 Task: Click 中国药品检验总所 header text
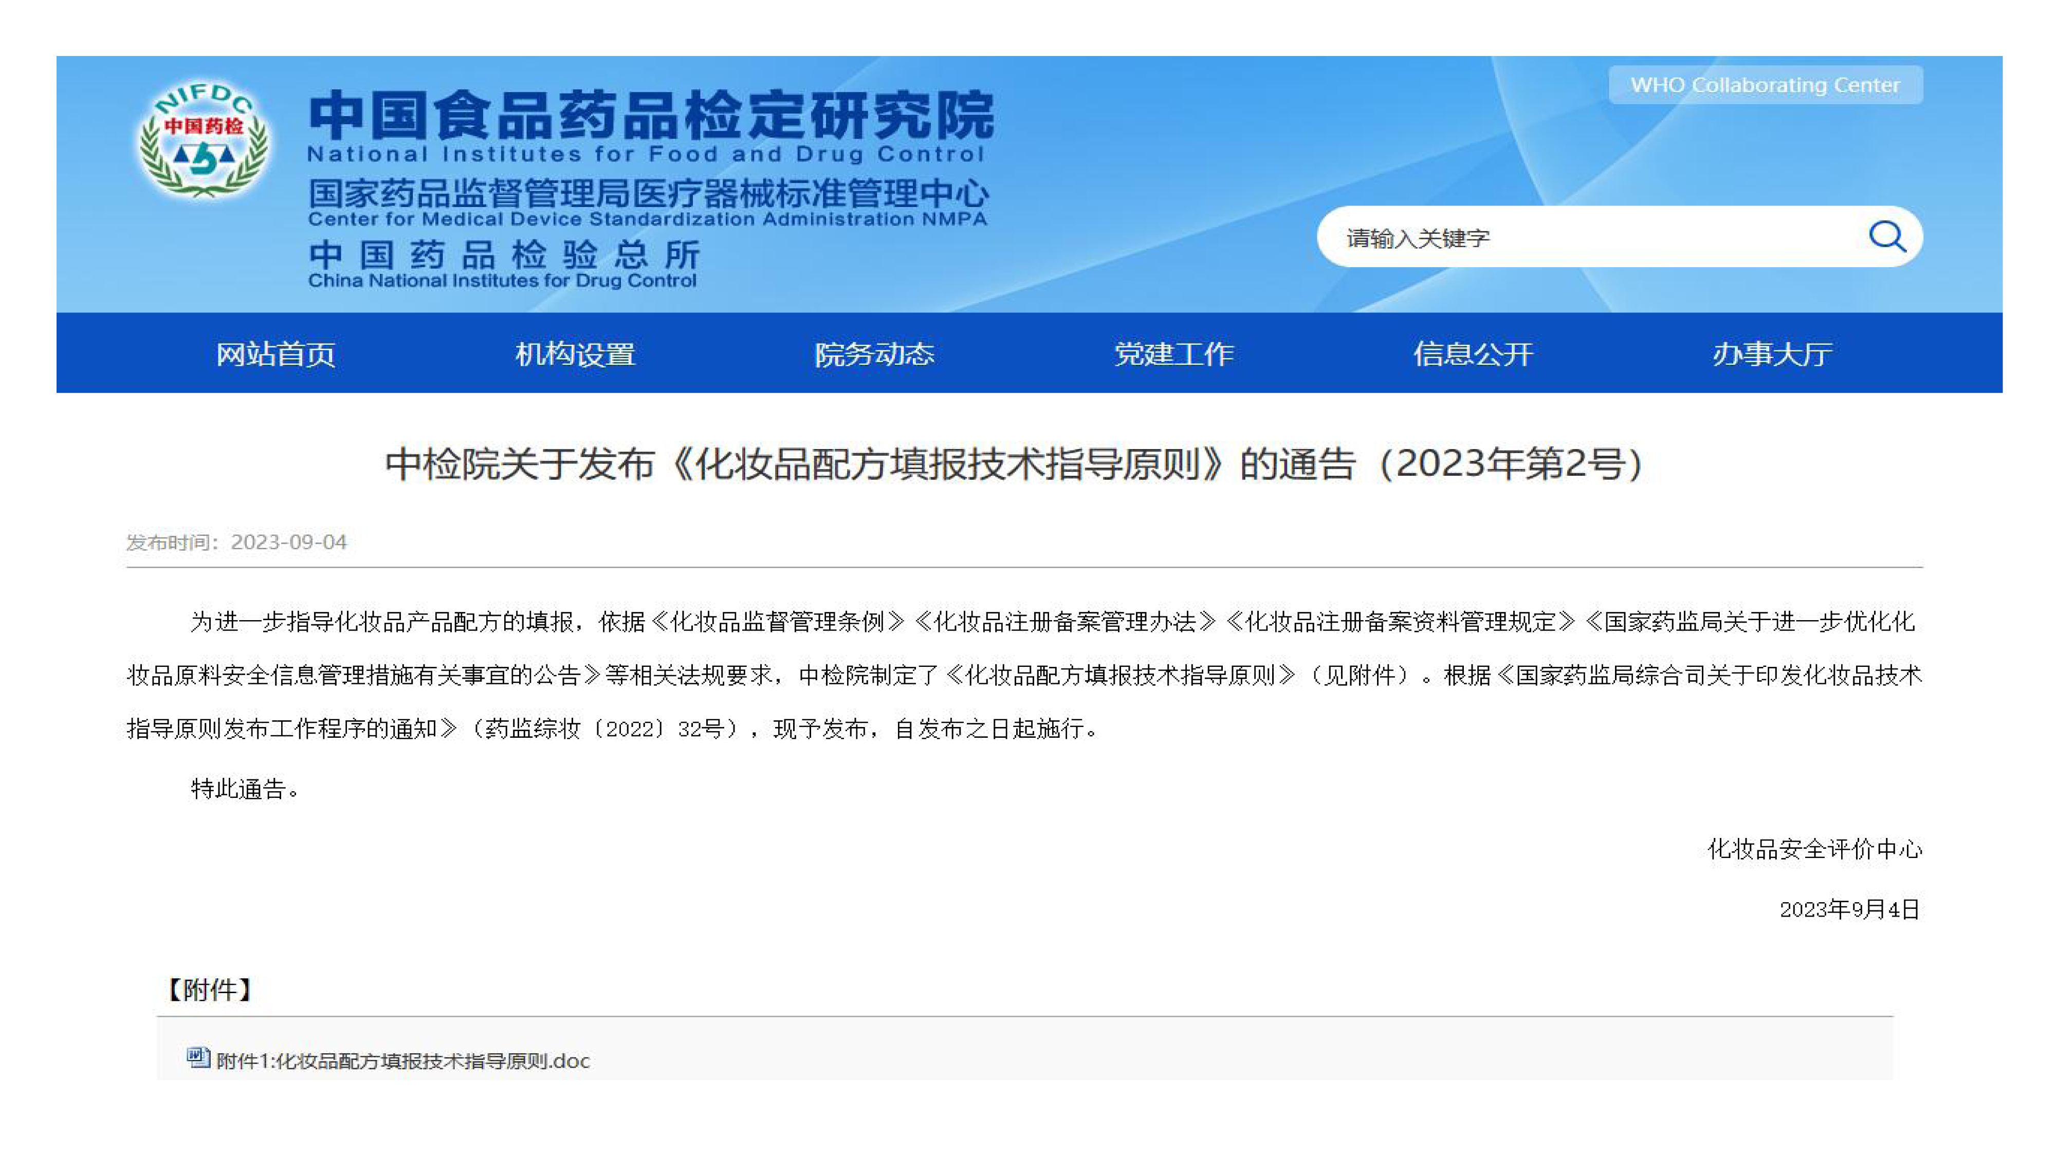click(x=504, y=256)
